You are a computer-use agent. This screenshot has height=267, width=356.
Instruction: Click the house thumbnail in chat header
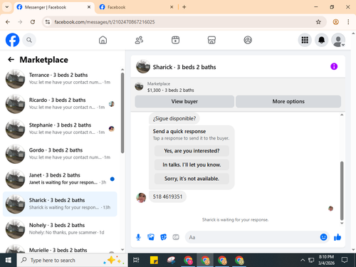click(x=143, y=66)
